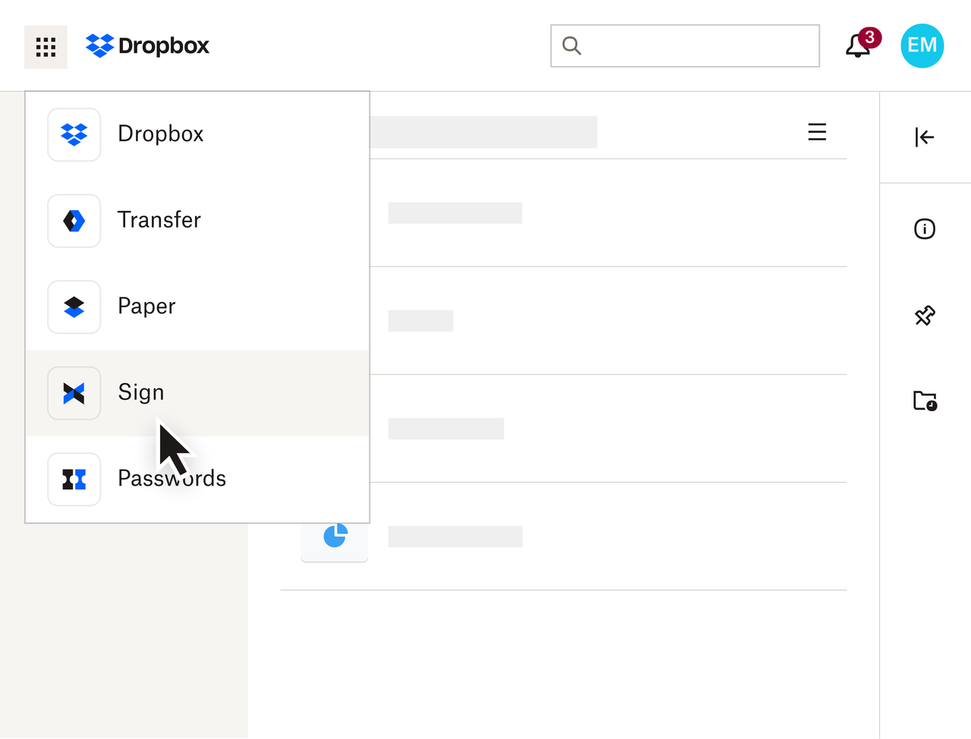Select Dropbox from the app switcher menu

[161, 134]
